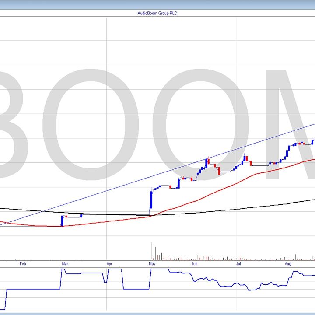This screenshot has width=315, height=315.
Task: Select the blue candlestick at start of March
Action: [x=62, y=221]
